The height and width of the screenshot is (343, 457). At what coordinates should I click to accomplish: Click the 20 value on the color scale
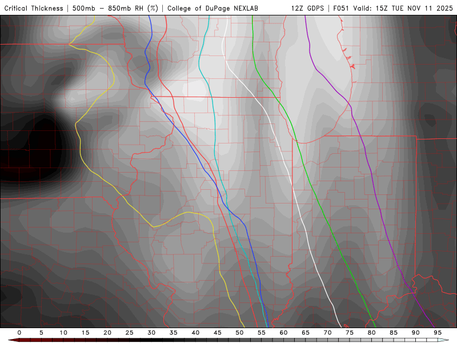(107, 333)
